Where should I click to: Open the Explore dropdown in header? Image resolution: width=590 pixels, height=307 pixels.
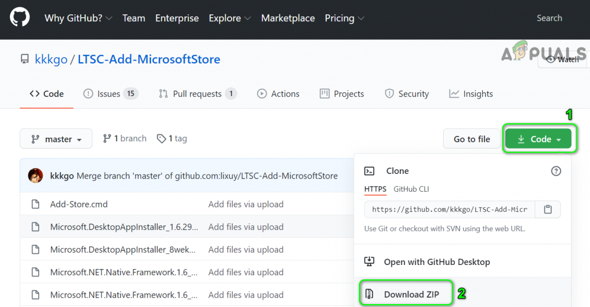230,18
